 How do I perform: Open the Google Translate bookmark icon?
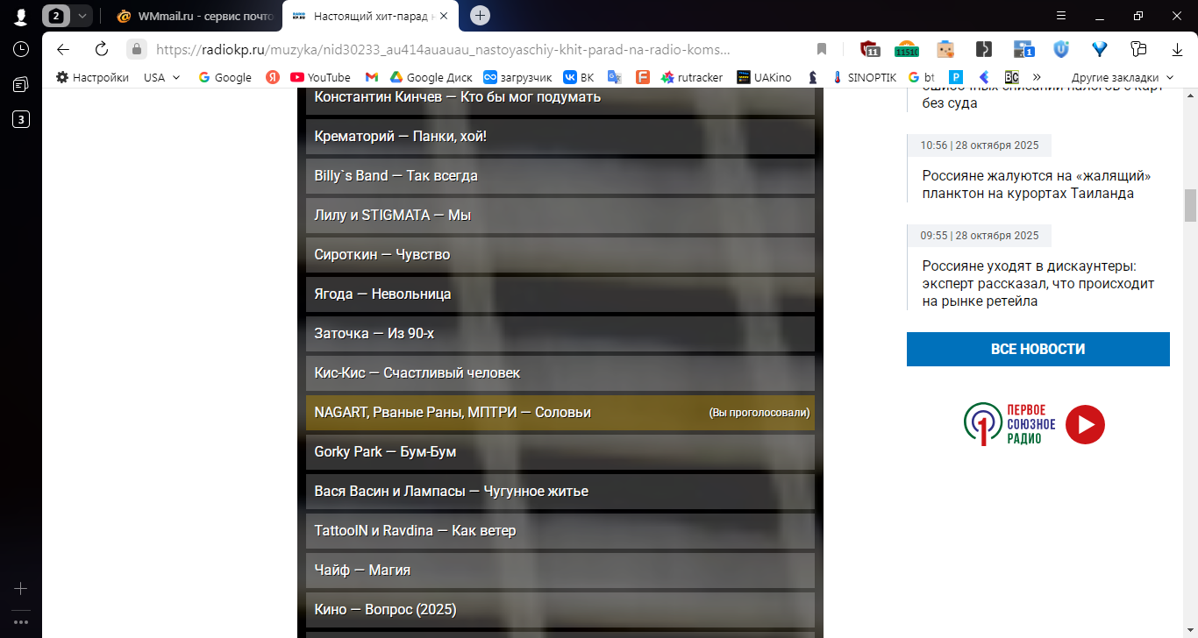pos(615,77)
